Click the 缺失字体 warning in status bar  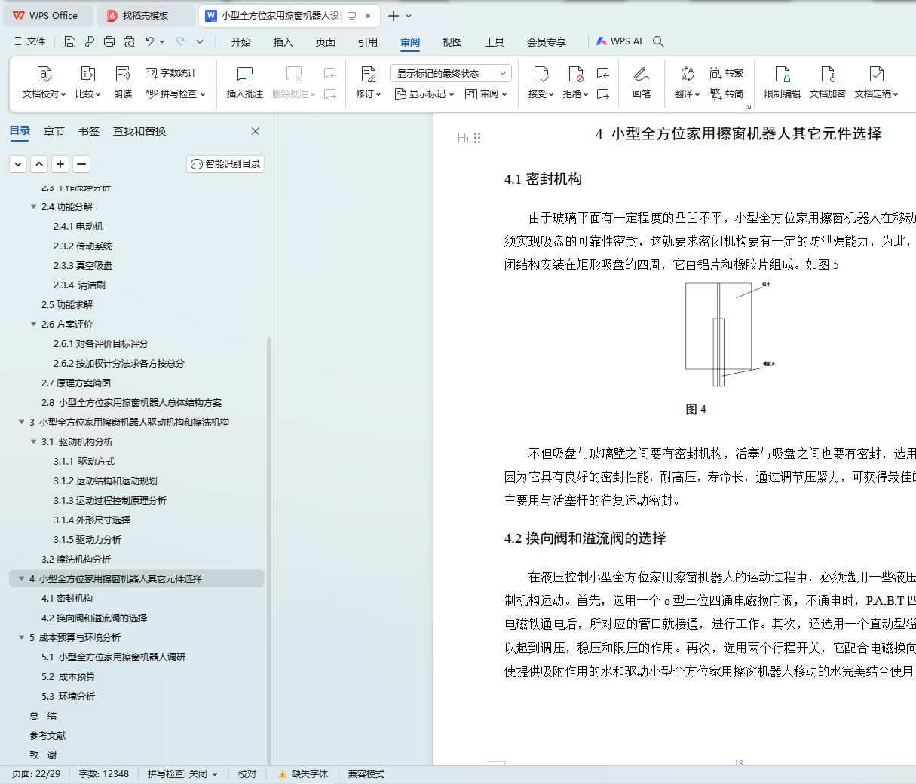pos(303,774)
